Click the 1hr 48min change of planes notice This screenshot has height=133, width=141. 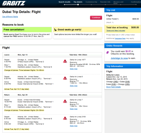point(24,70)
